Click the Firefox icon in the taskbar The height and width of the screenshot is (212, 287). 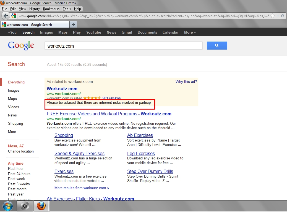tap(41, 206)
